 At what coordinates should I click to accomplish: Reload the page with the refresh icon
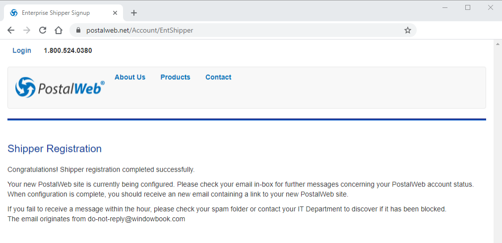coord(43,30)
